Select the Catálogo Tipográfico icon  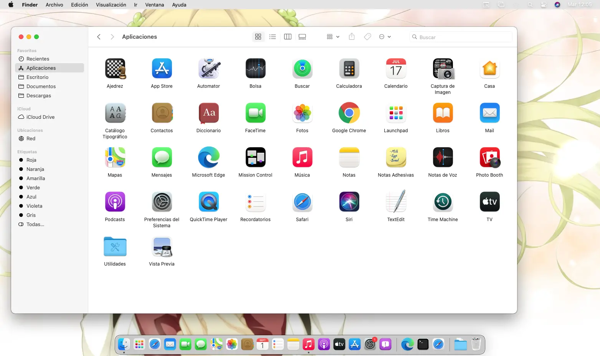tap(115, 113)
